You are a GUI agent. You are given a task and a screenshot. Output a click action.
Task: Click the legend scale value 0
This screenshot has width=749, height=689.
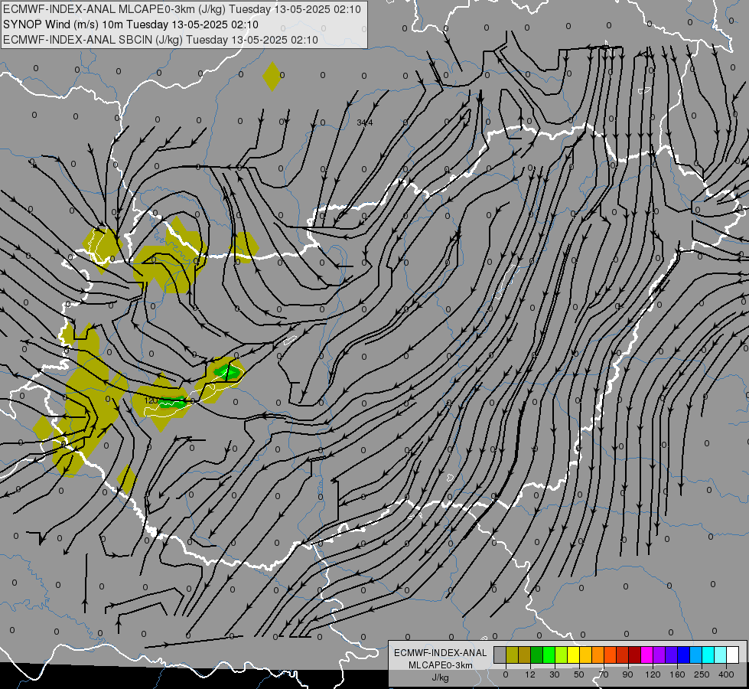click(x=506, y=674)
